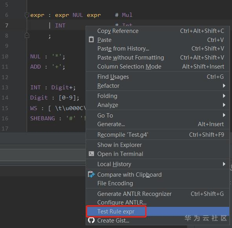
Task: Click the Compare with Clipboard icon
Action: pos(91,174)
